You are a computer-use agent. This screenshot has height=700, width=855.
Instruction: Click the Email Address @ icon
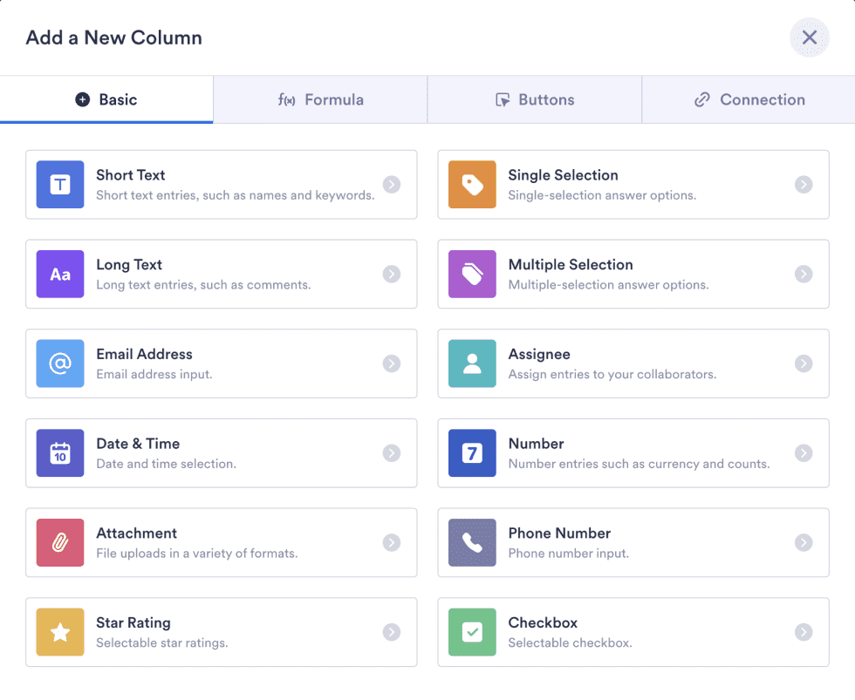tap(60, 364)
